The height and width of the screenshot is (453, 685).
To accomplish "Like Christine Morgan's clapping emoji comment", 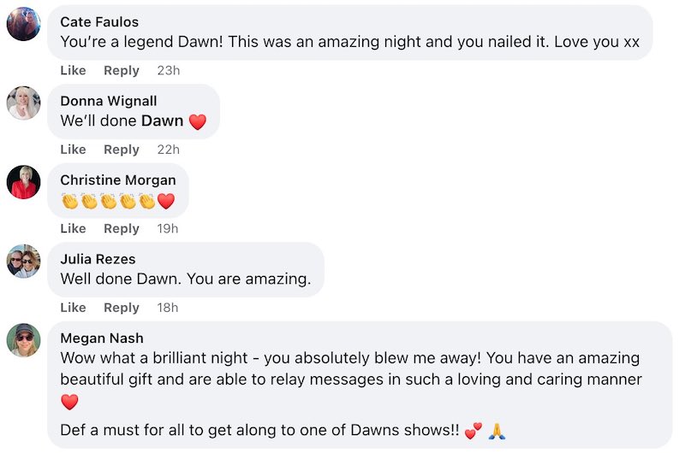I will click(x=73, y=228).
